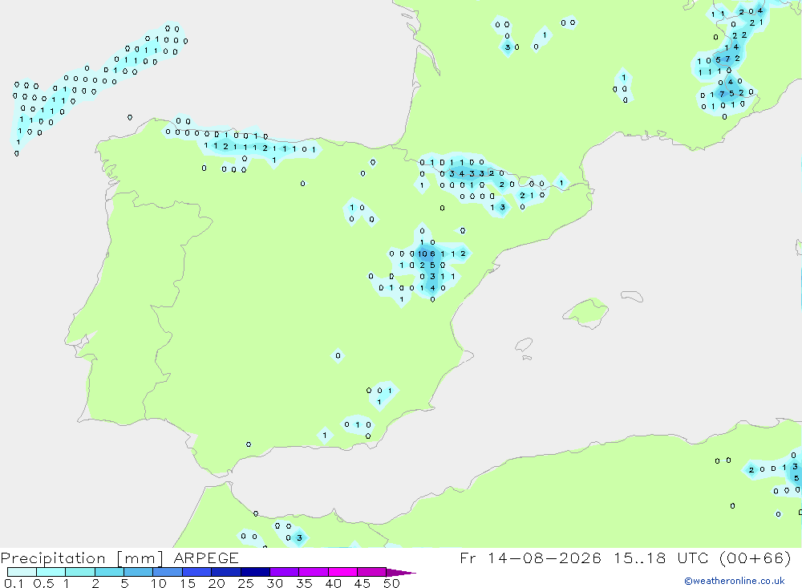Click the legend label '25'

(x=245, y=583)
